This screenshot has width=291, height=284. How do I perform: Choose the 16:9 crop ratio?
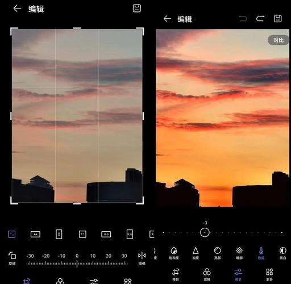pos(106,235)
